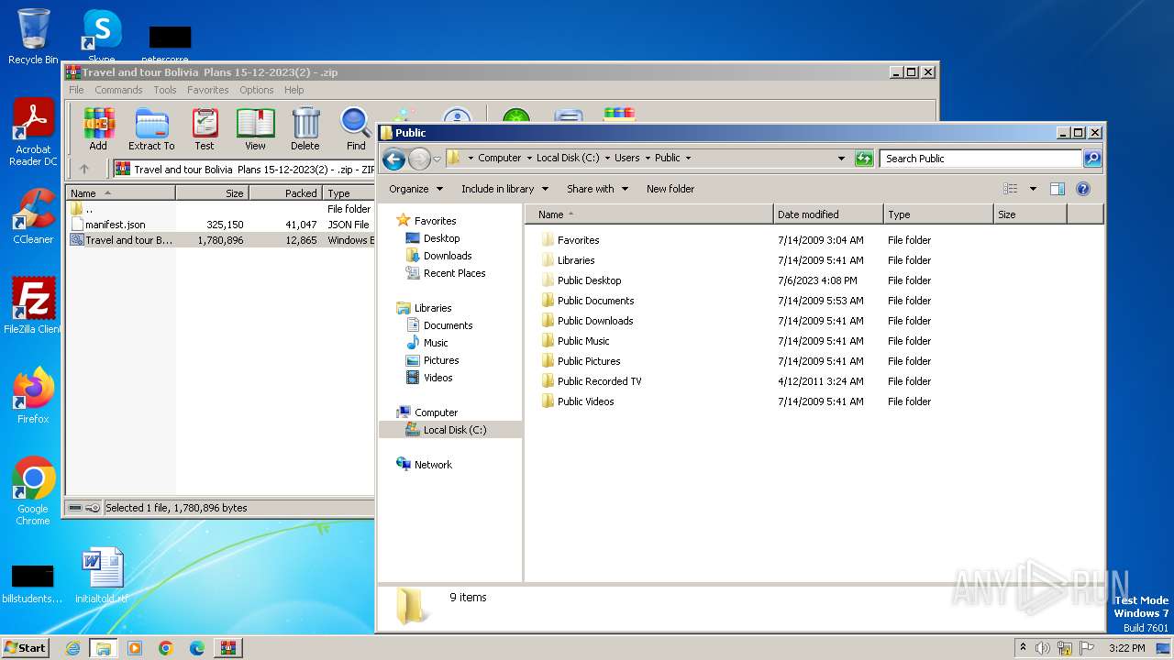Expand the Computer breadcrumb arrow
1174x660 pixels.
529,158
